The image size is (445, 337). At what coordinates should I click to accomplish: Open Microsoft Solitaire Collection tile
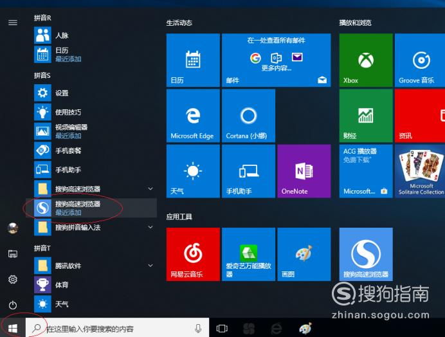(420, 171)
